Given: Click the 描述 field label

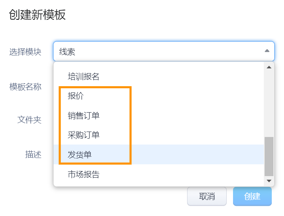Looking at the screenshot, I should coord(33,154).
